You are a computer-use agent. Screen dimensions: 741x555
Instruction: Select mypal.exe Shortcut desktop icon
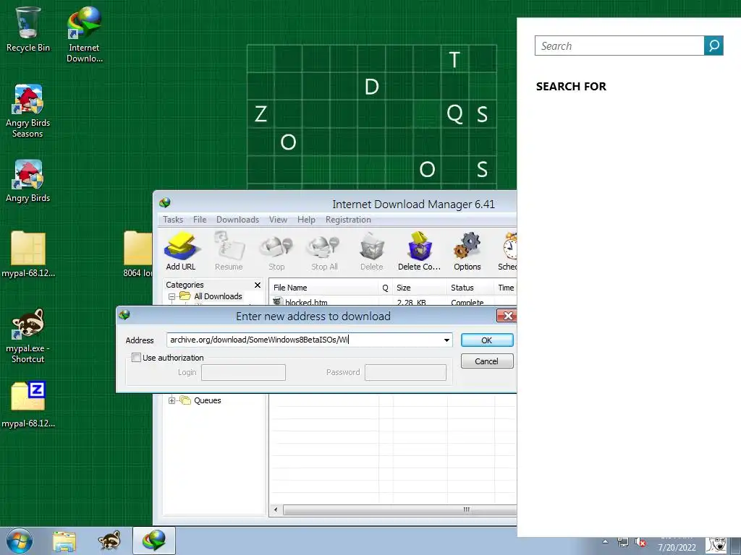[x=28, y=336]
